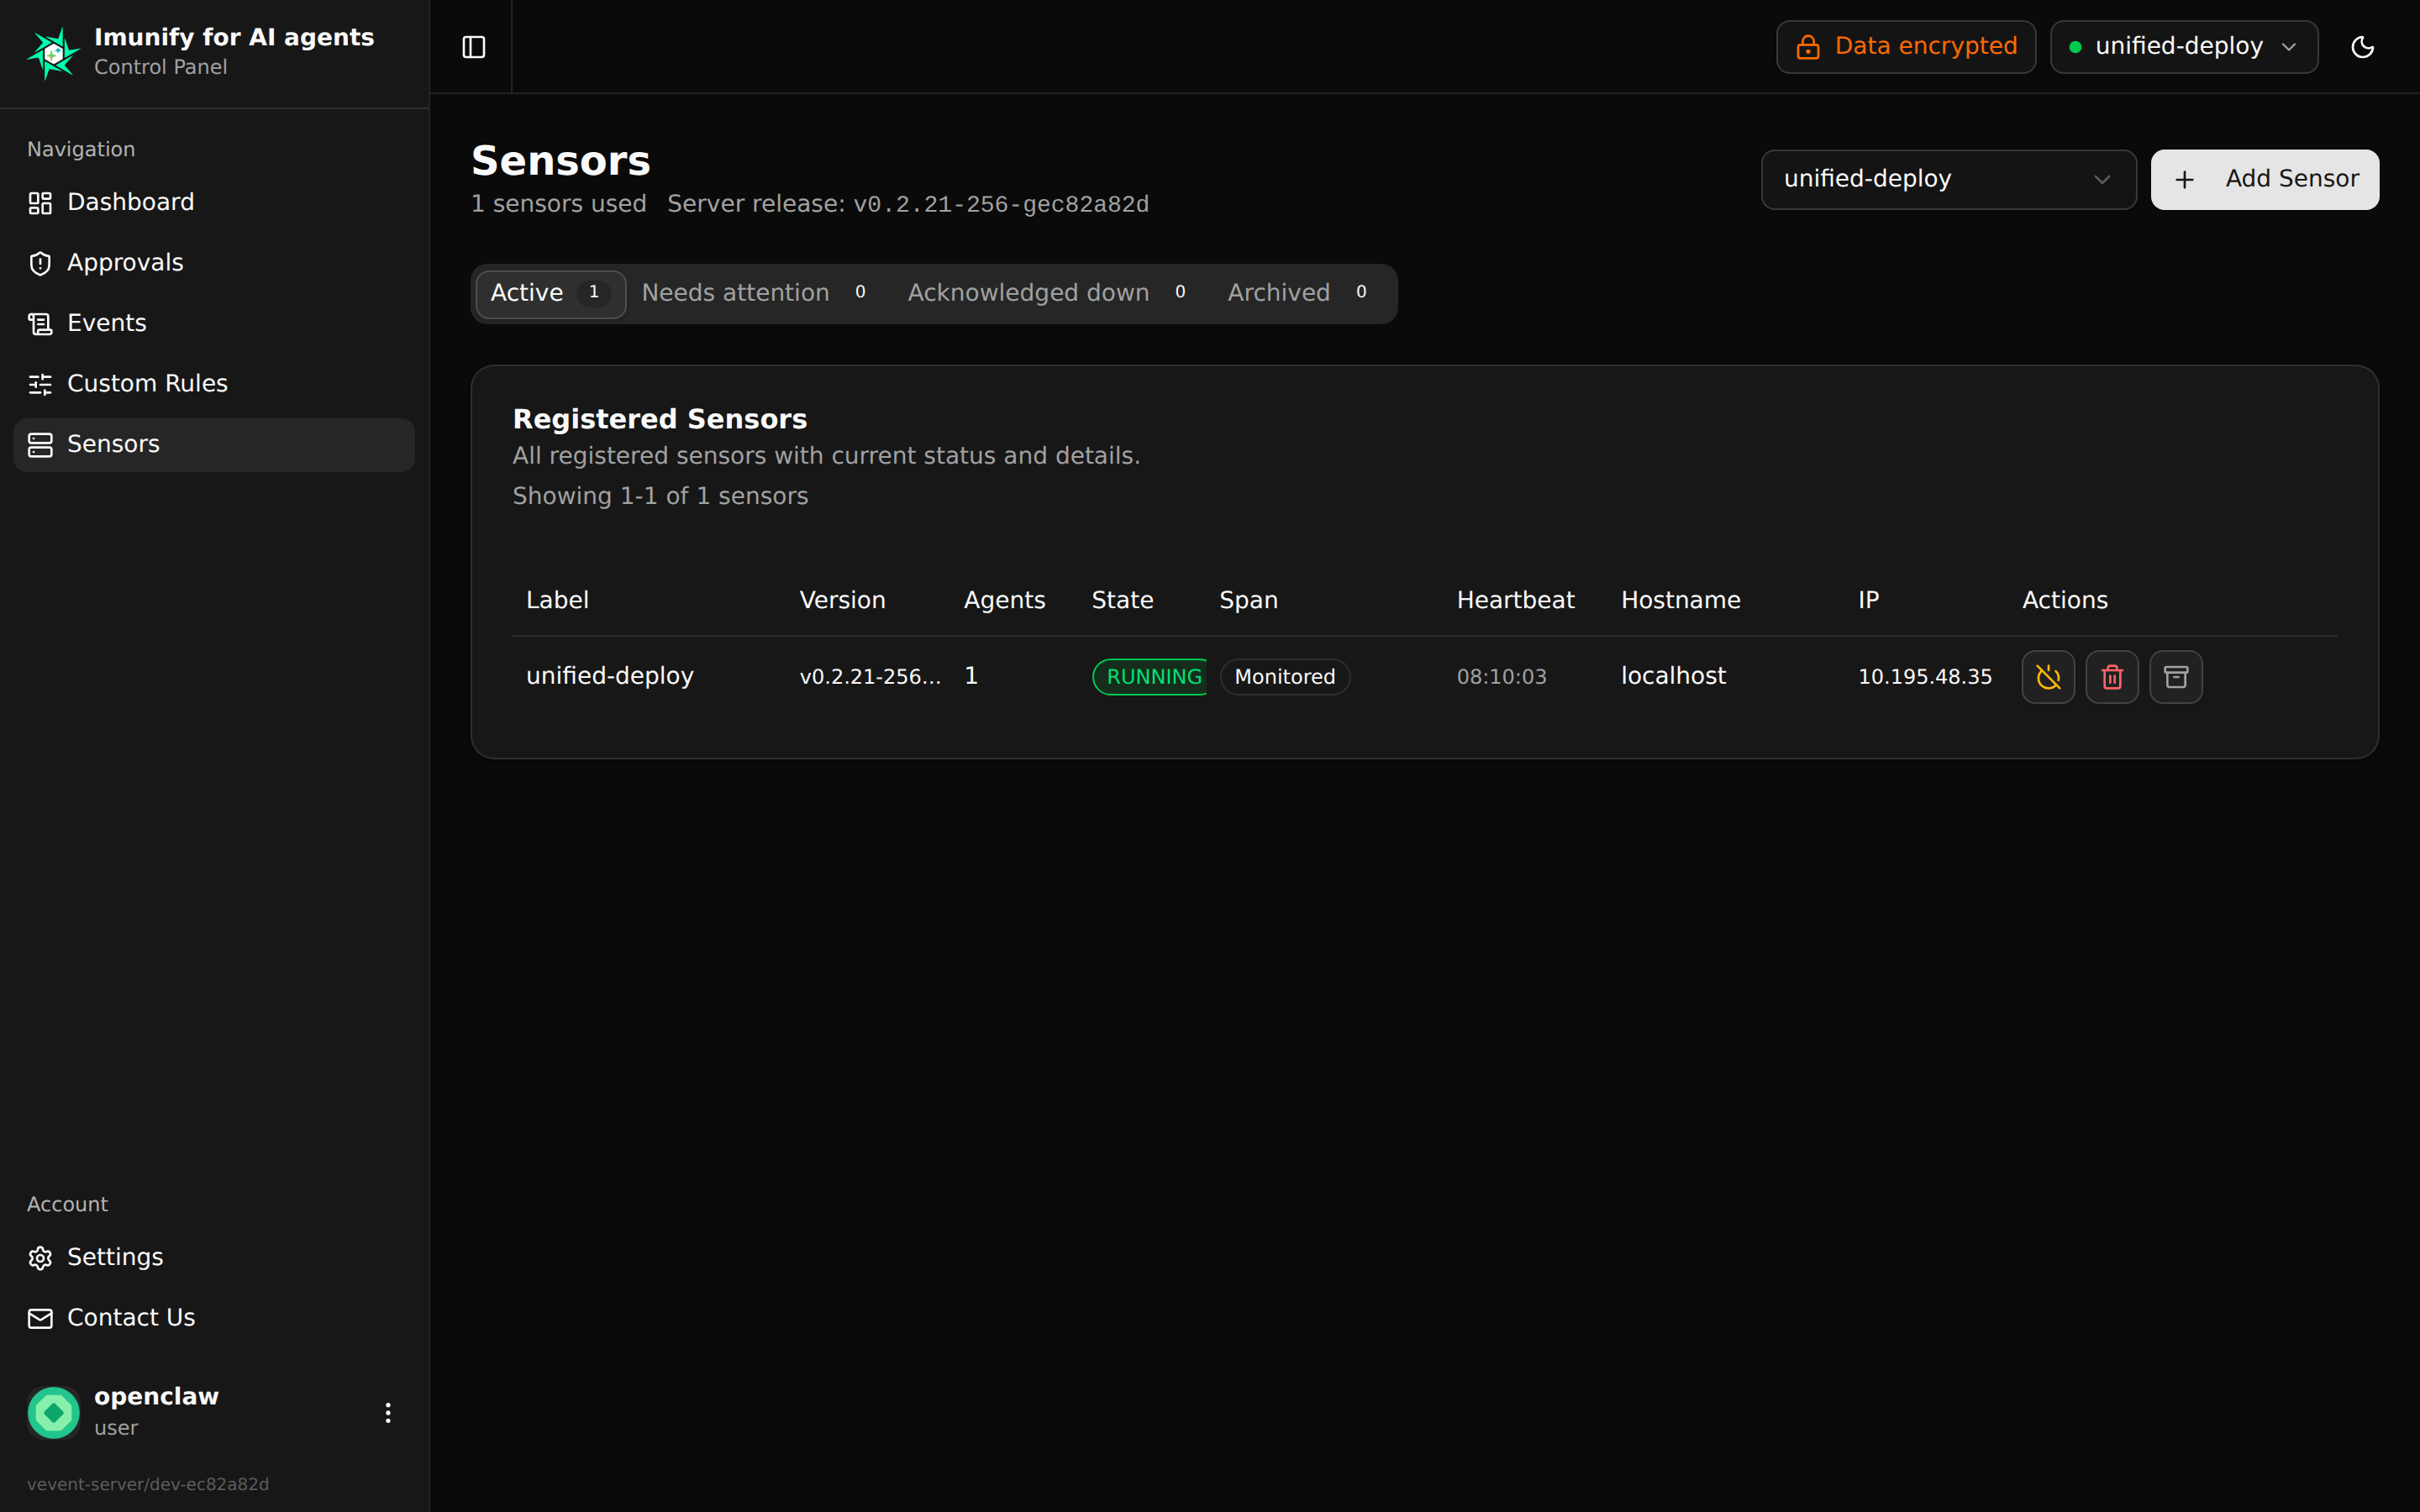Click the Version column header
Viewport: 2420px width, 1512px height.
point(842,600)
